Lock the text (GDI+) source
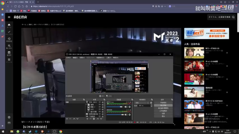The image size is (239, 134). pos(102,102)
